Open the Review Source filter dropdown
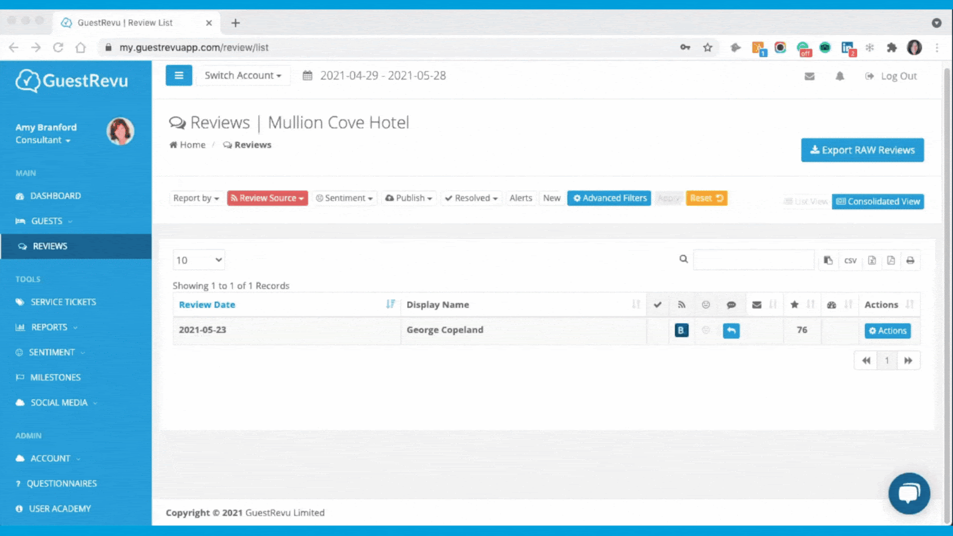The image size is (953, 536). [x=267, y=198]
